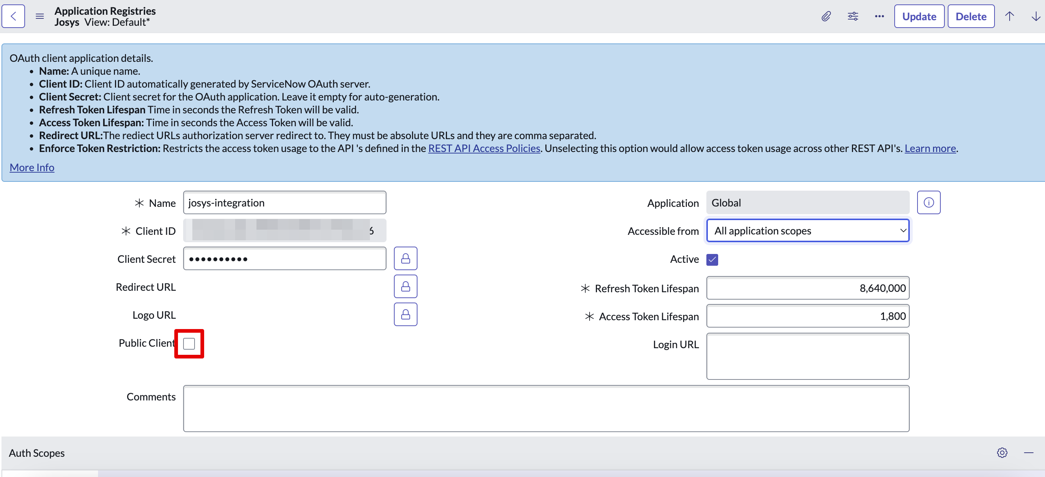Unlock the Logo URL field
Image resolution: width=1045 pixels, height=477 pixels.
405,314
